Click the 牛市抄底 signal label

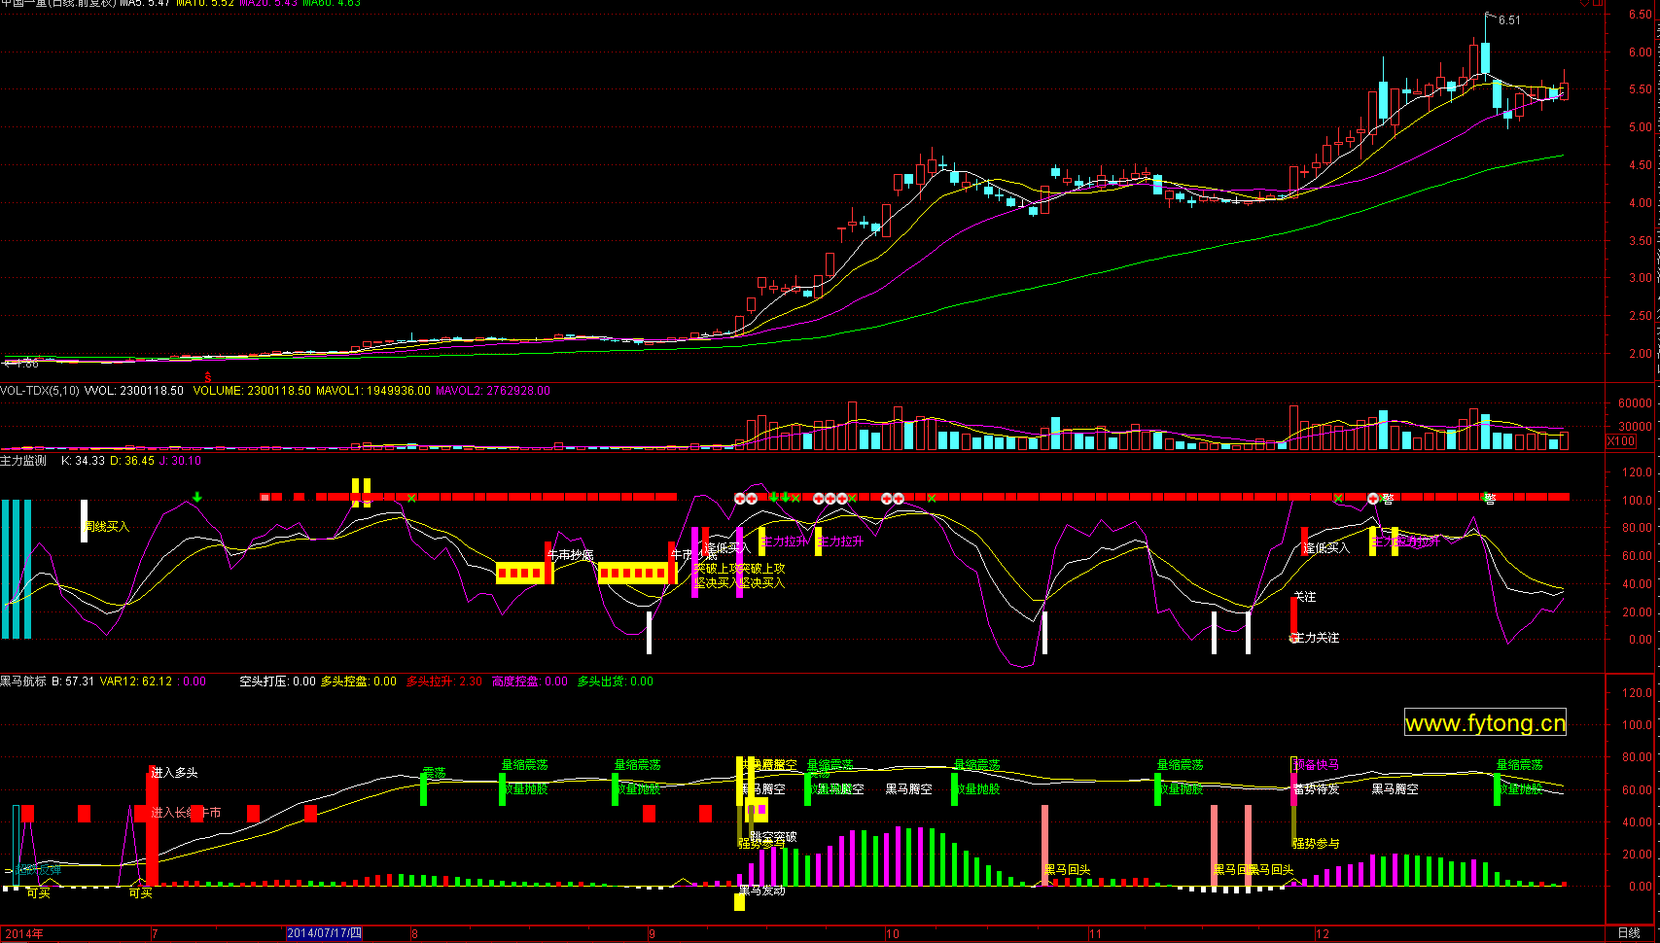pyautogui.click(x=571, y=555)
